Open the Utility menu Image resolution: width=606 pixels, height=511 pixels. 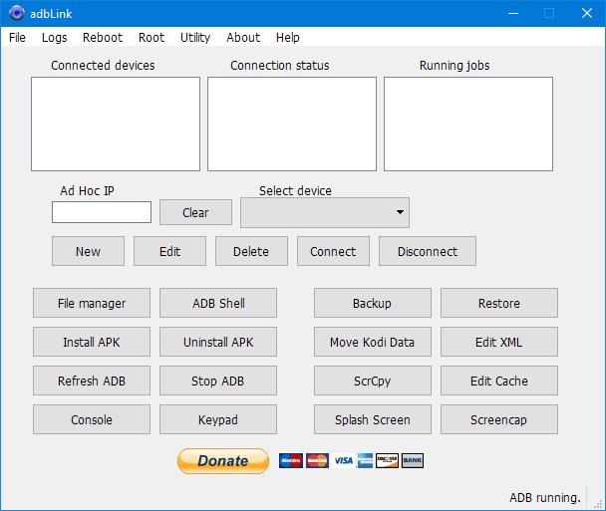pyautogui.click(x=195, y=38)
